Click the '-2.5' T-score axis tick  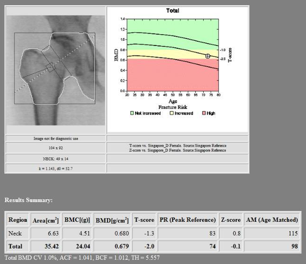223,59
